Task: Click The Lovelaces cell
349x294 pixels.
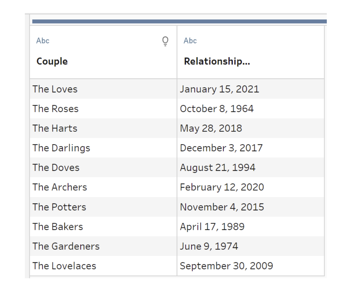Action: pyautogui.click(x=64, y=266)
